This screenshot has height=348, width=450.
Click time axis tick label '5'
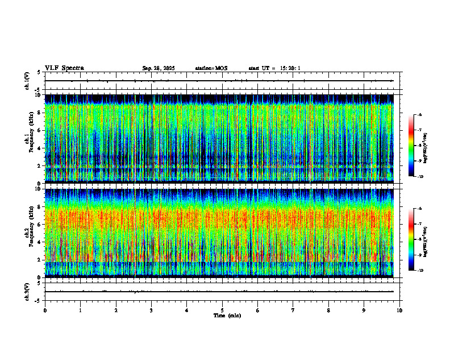pos(222,310)
